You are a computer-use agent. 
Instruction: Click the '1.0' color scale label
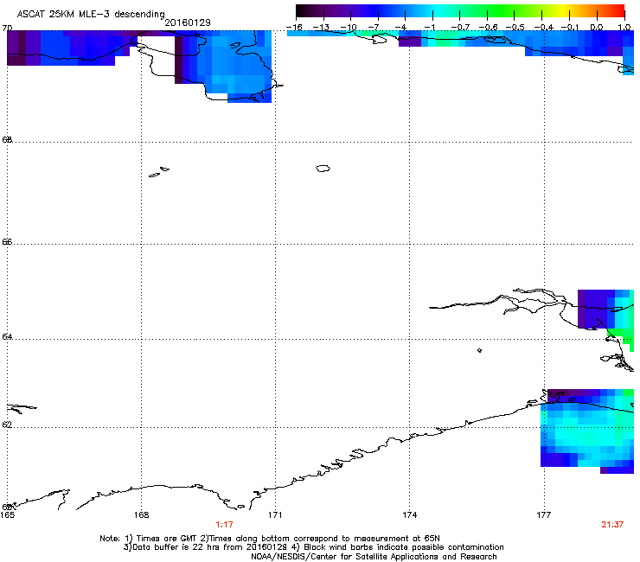624,28
